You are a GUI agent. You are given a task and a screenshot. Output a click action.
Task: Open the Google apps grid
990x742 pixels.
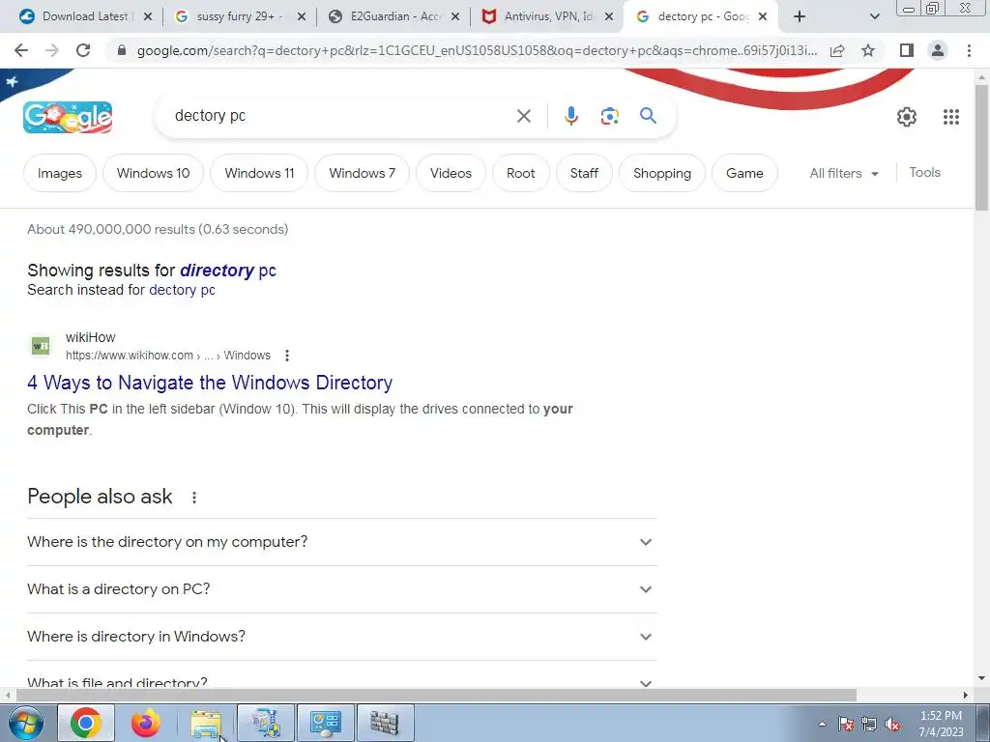(951, 117)
